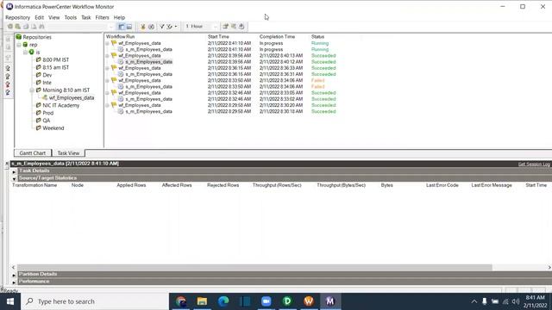This screenshot has width=552, height=310.
Task: Open the View menu
Action: click(53, 17)
